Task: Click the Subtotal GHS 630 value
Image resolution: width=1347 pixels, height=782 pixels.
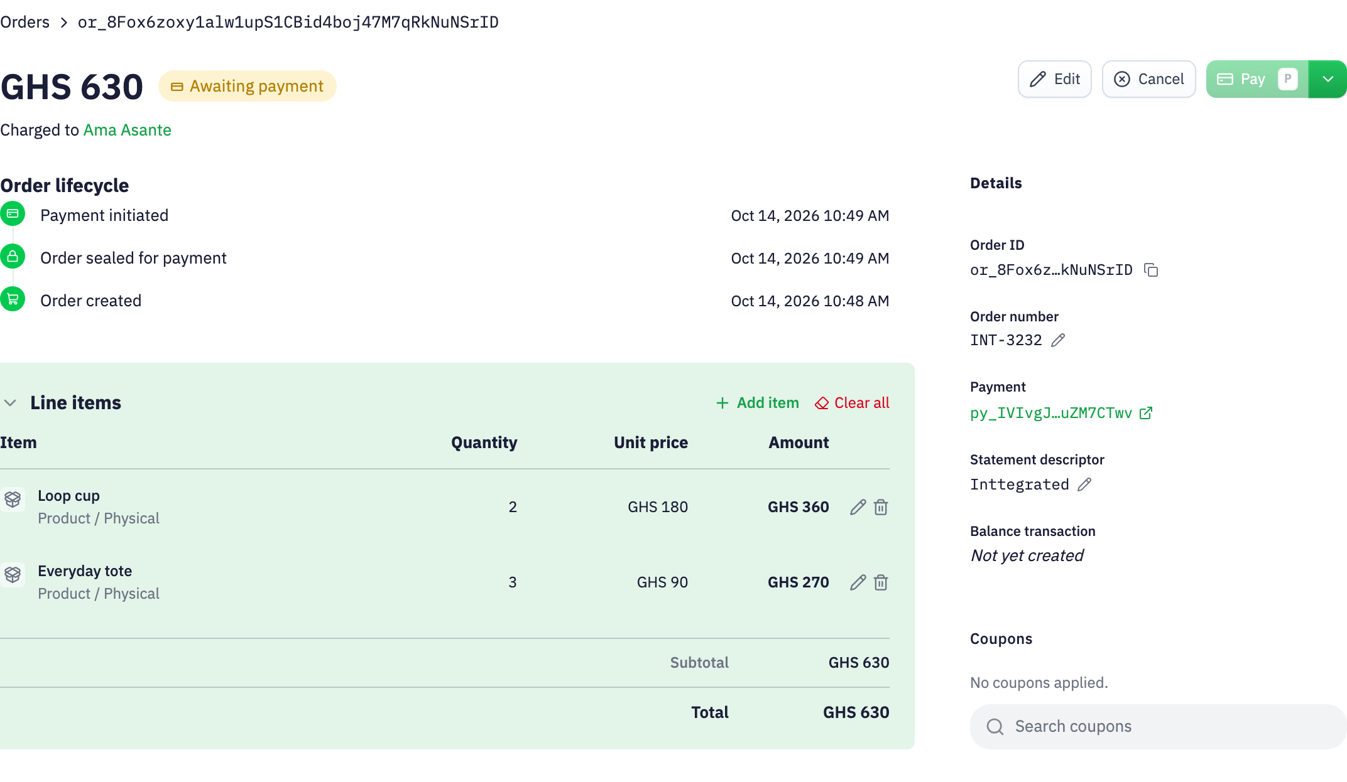Action: 859,663
